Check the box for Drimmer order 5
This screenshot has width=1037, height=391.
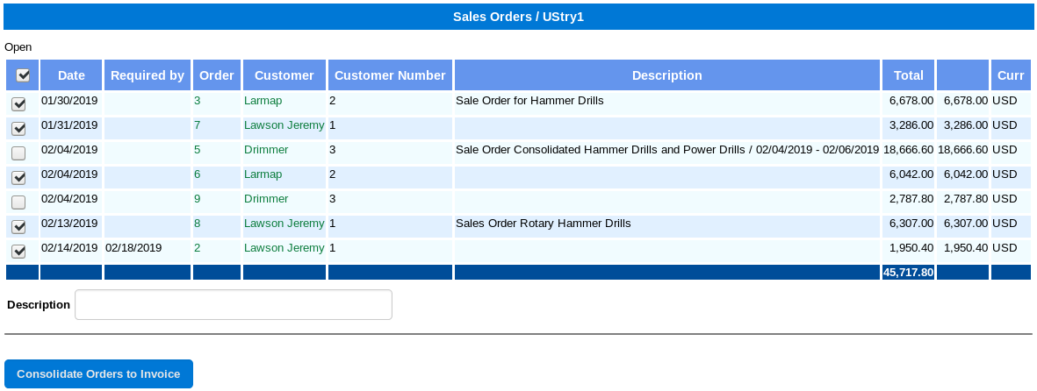pyautogui.click(x=19, y=153)
